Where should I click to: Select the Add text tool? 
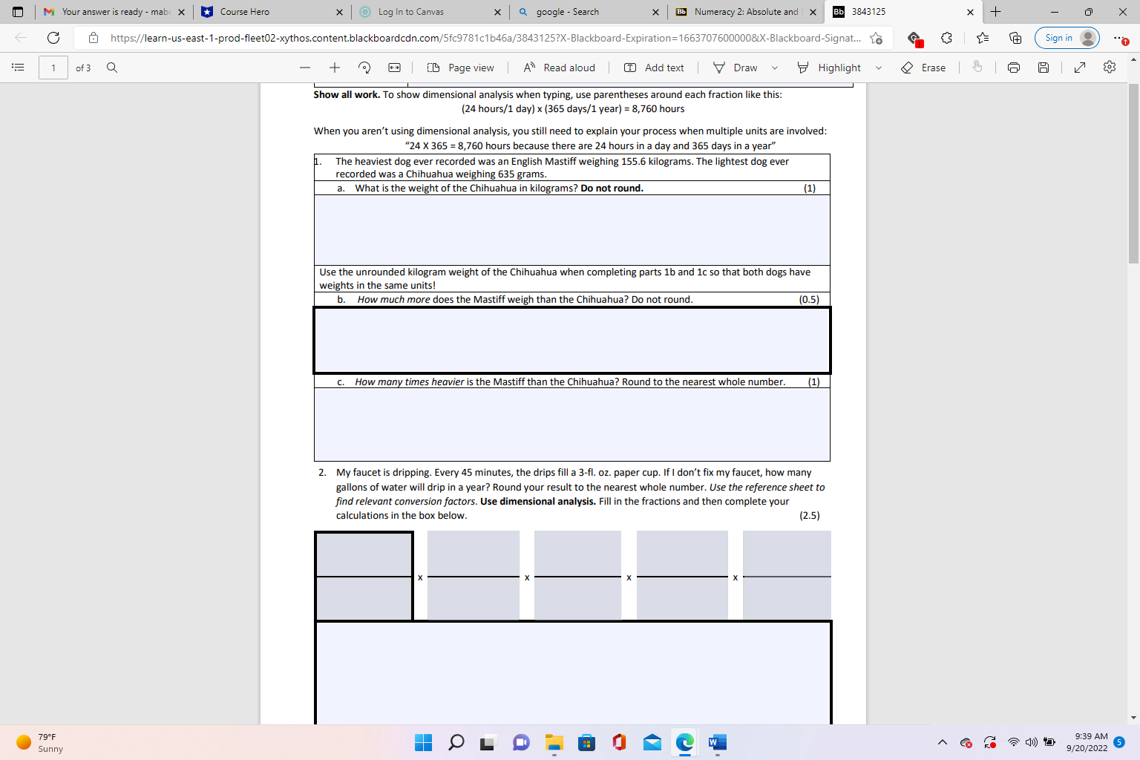[654, 67]
